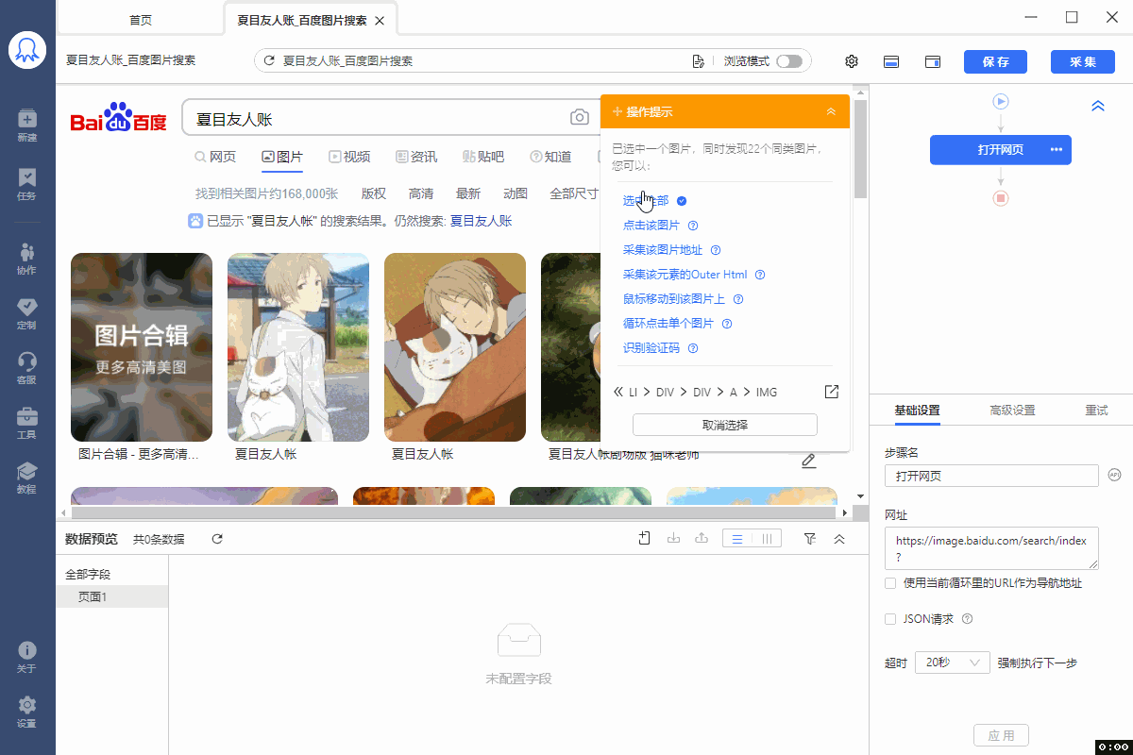This screenshot has height=755, width=1133.
Task: Click the bottom-panel layout icon in toolbar
Action: point(891,61)
